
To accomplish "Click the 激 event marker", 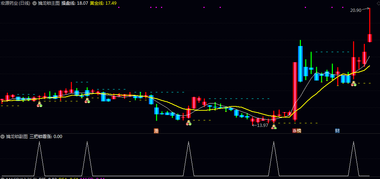I will pyautogui.click(x=156, y=131).
